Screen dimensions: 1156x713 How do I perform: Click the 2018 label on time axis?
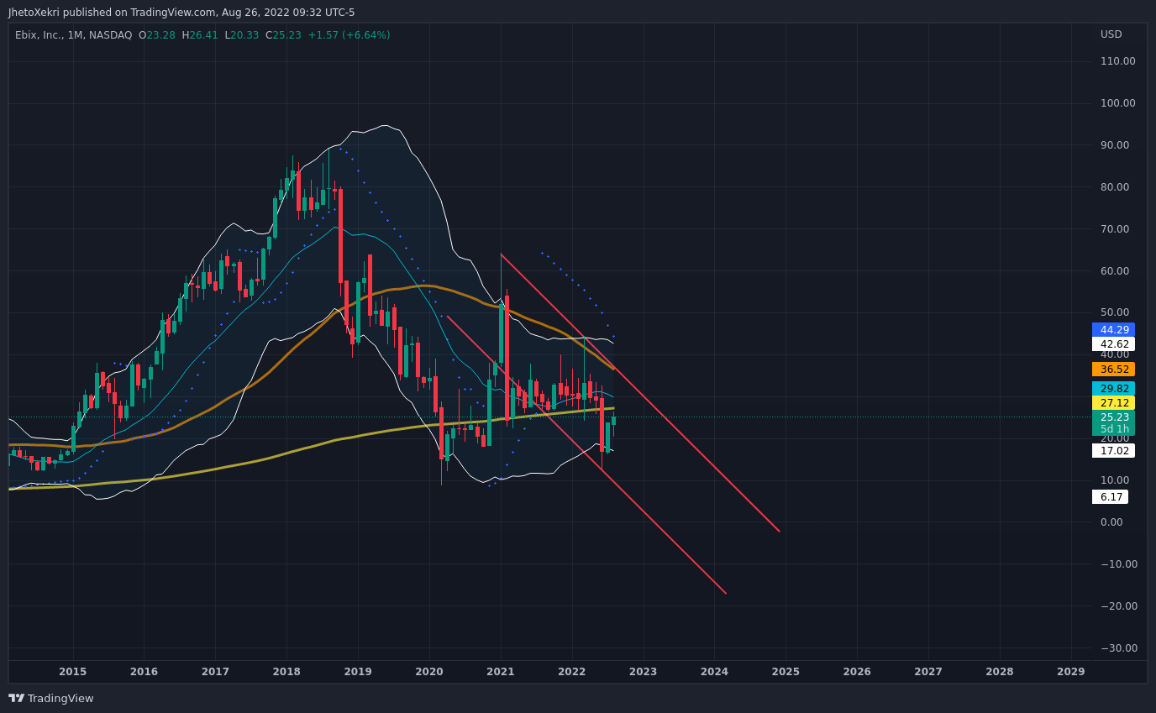point(286,672)
